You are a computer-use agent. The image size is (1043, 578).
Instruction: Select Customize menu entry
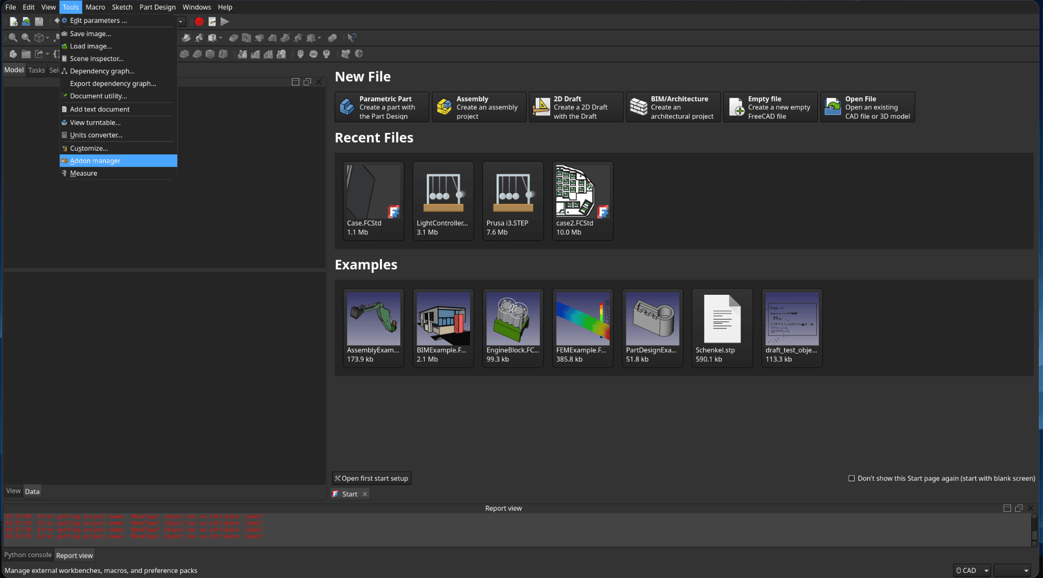(x=118, y=148)
